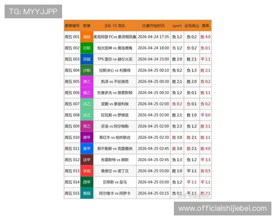276x220 pixels.
Task: Click the 荷乙 league cell
Action: pyautogui.click(x=87, y=126)
